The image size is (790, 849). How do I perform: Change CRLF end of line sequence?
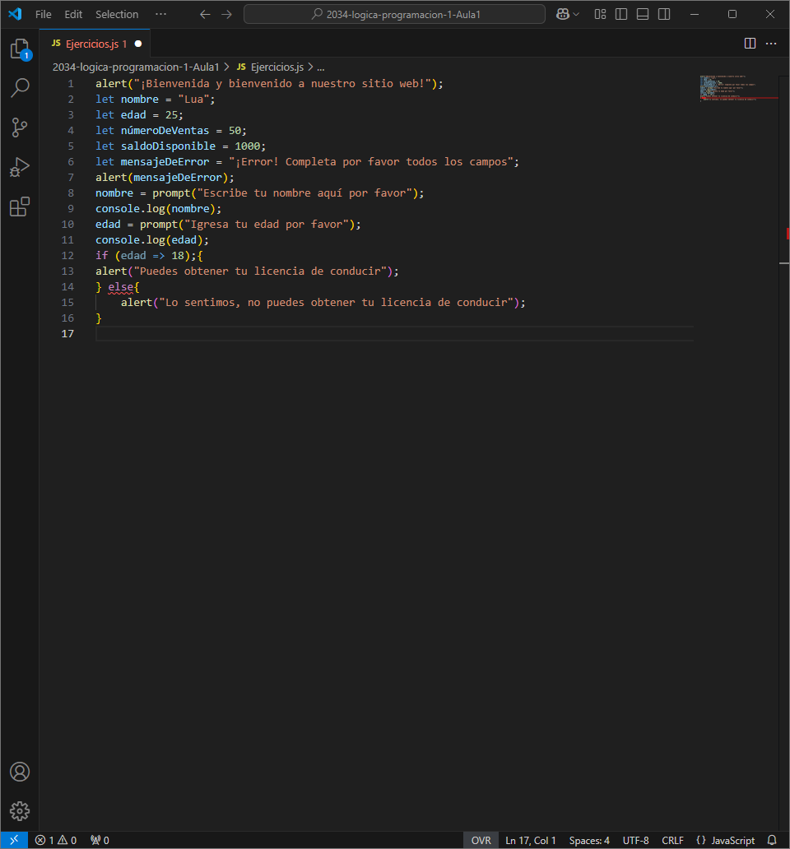click(x=672, y=840)
